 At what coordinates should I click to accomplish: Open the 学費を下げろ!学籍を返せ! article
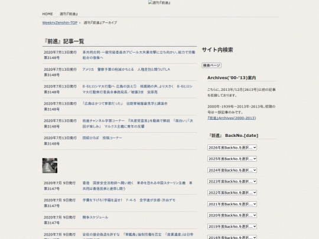[x=129, y=200]
